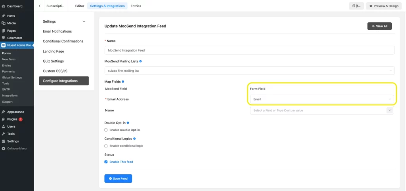
Task: Click the info icon beside Map Fields
Action: coord(123,82)
